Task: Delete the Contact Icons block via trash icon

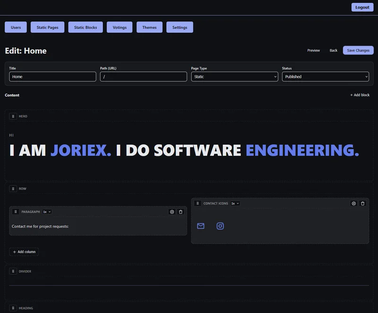Action: [362, 203]
